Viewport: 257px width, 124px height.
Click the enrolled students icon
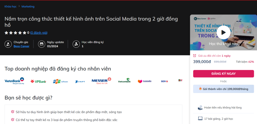pyautogui.click(x=76, y=44)
